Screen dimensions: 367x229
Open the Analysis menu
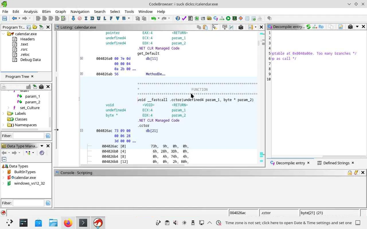pyautogui.click(x=30, y=11)
